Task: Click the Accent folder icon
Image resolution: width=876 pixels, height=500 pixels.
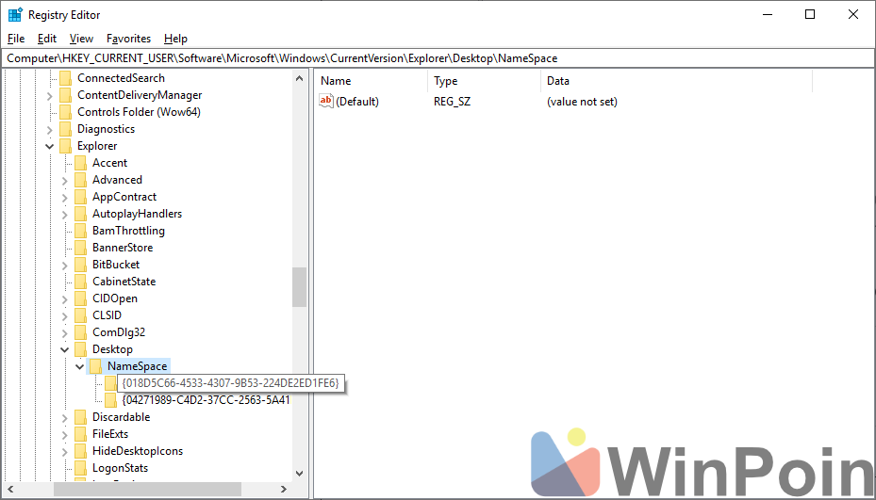Action: point(80,163)
